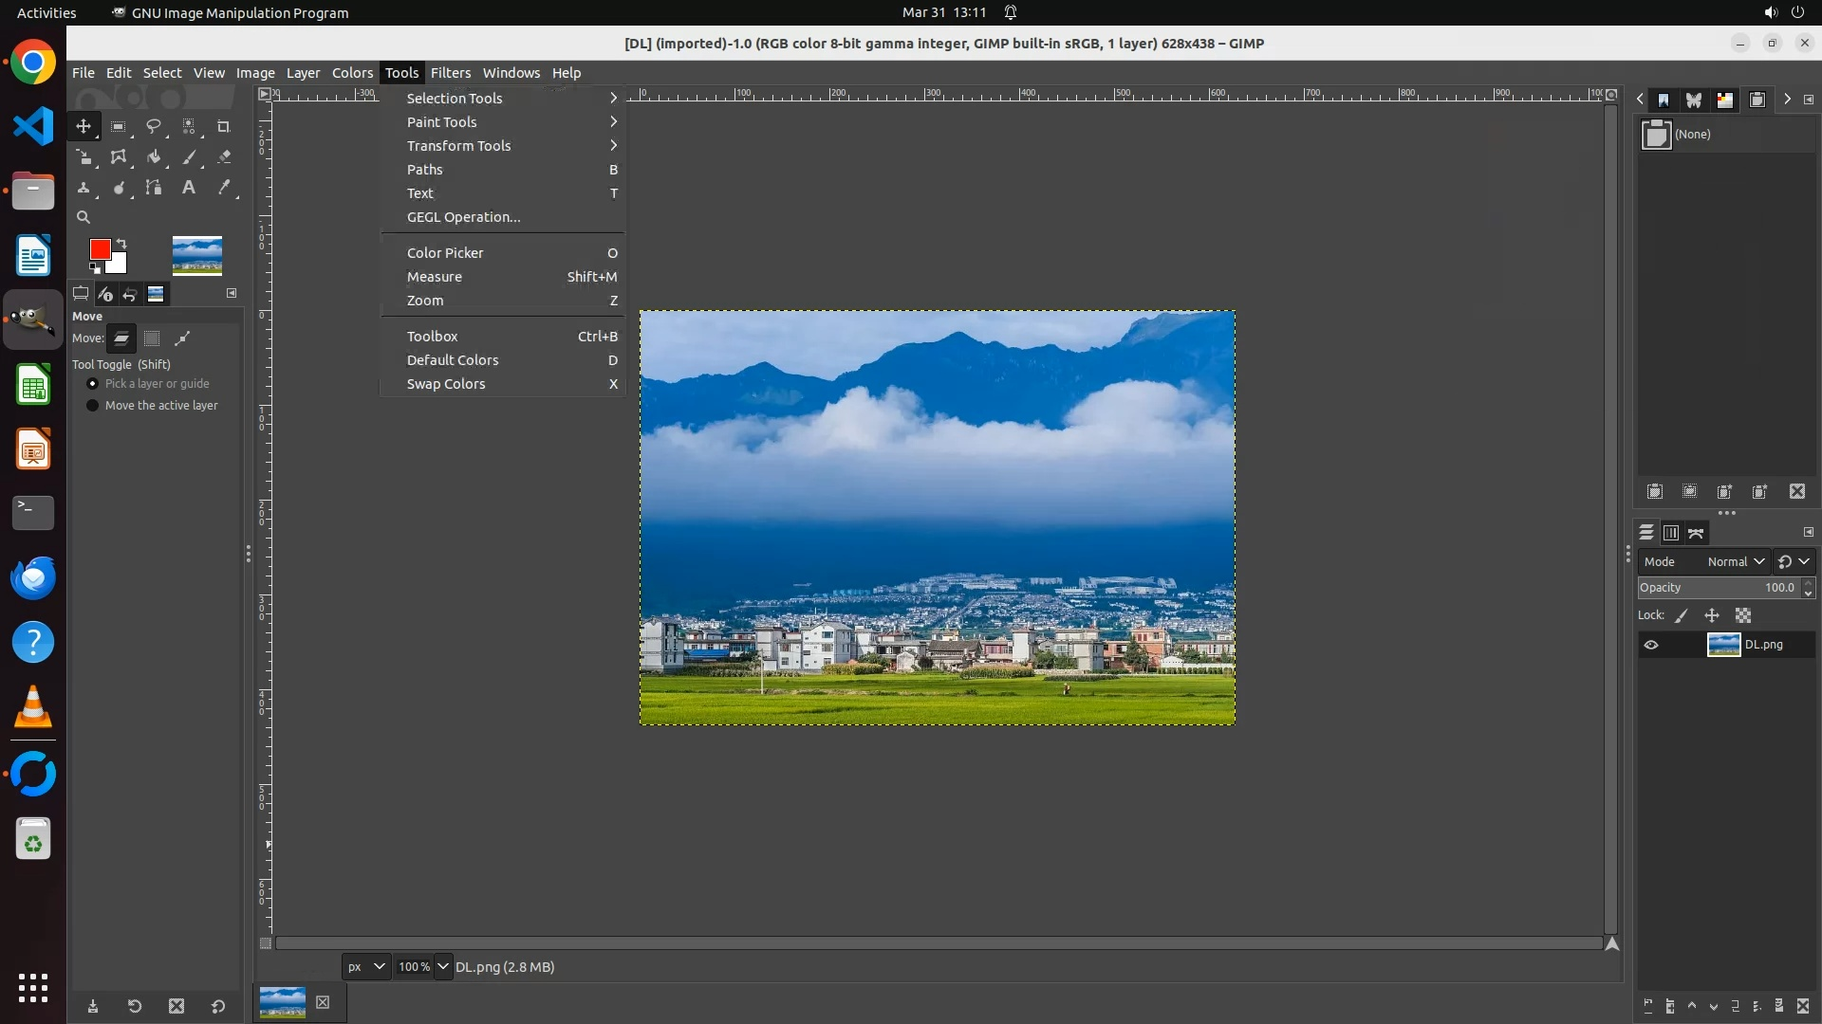Choose the Eraser tool
This screenshot has height=1024, width=1822.
[224, 157]
